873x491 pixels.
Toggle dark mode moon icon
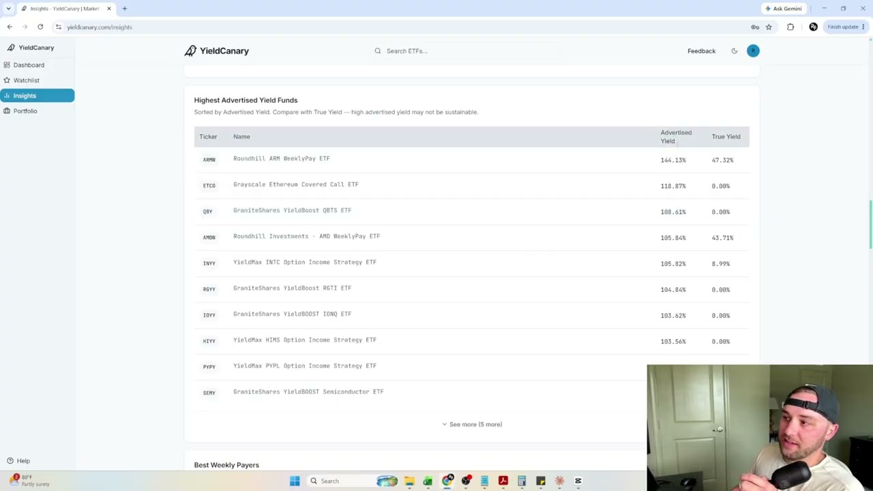click(735, 51)
